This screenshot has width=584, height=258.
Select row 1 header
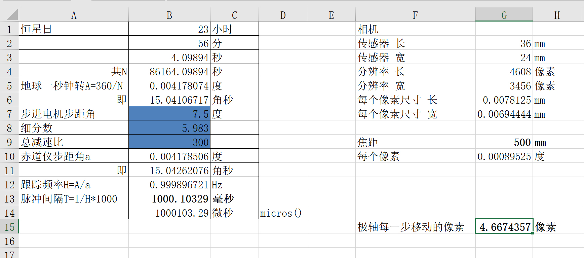coord(9,29)
